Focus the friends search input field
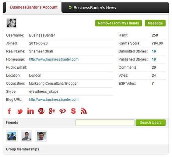Image resolution: width=172 pixels, height=157 pixels. click(105, 123)
